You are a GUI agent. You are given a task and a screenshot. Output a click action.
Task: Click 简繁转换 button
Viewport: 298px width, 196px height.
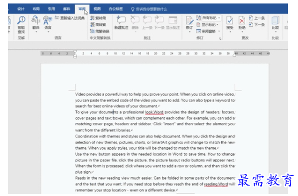pos(100,31)
